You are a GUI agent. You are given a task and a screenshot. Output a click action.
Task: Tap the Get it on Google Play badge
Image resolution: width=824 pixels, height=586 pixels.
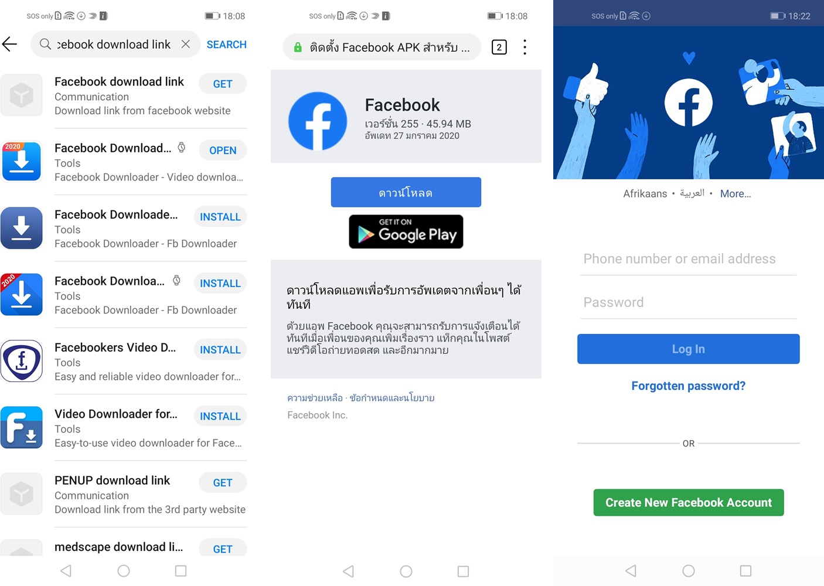[406, 231]
